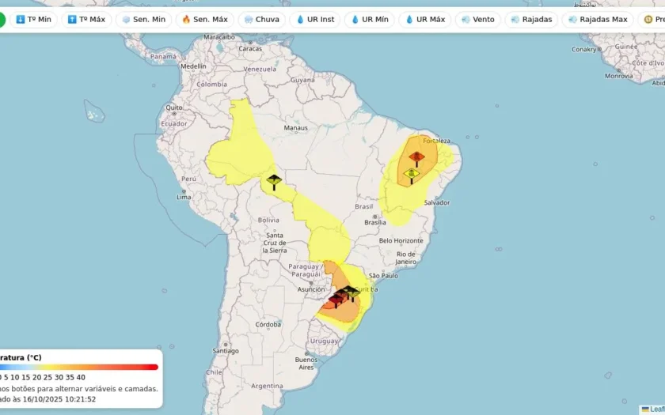Click the Buenos Aires label
The height and width of the screenshot is (415, 665).
click(306, 364)
